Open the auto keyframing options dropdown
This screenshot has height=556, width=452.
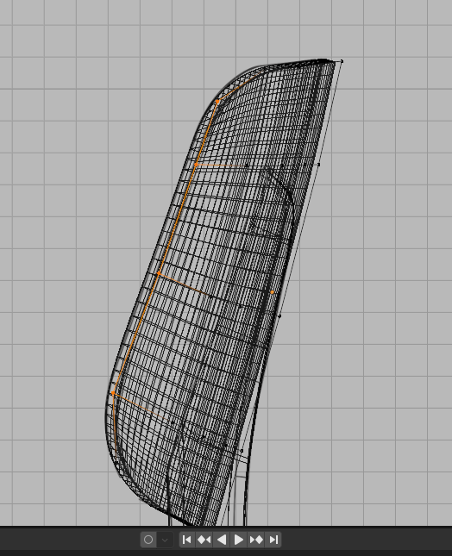(165, 540)
